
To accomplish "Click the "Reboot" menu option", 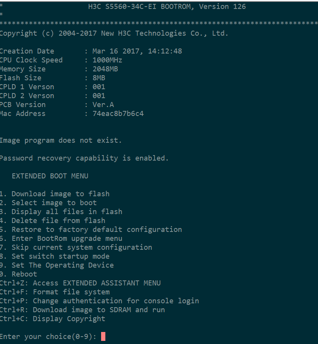I will [19, 274].
